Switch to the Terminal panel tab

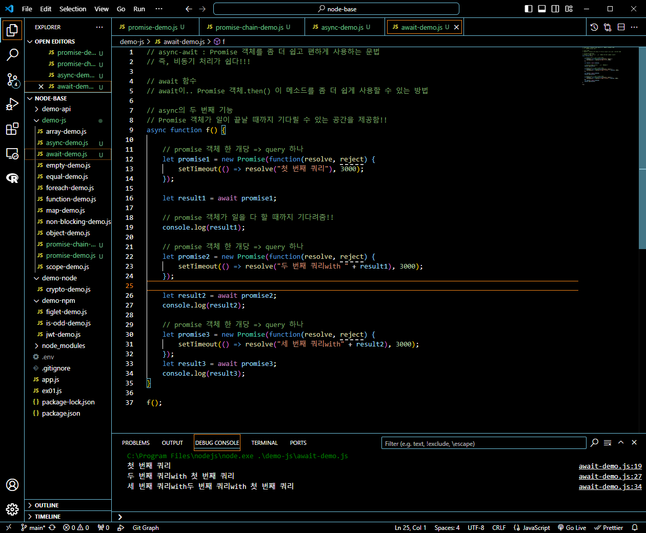pyautogui.click(x=265, y=443)
